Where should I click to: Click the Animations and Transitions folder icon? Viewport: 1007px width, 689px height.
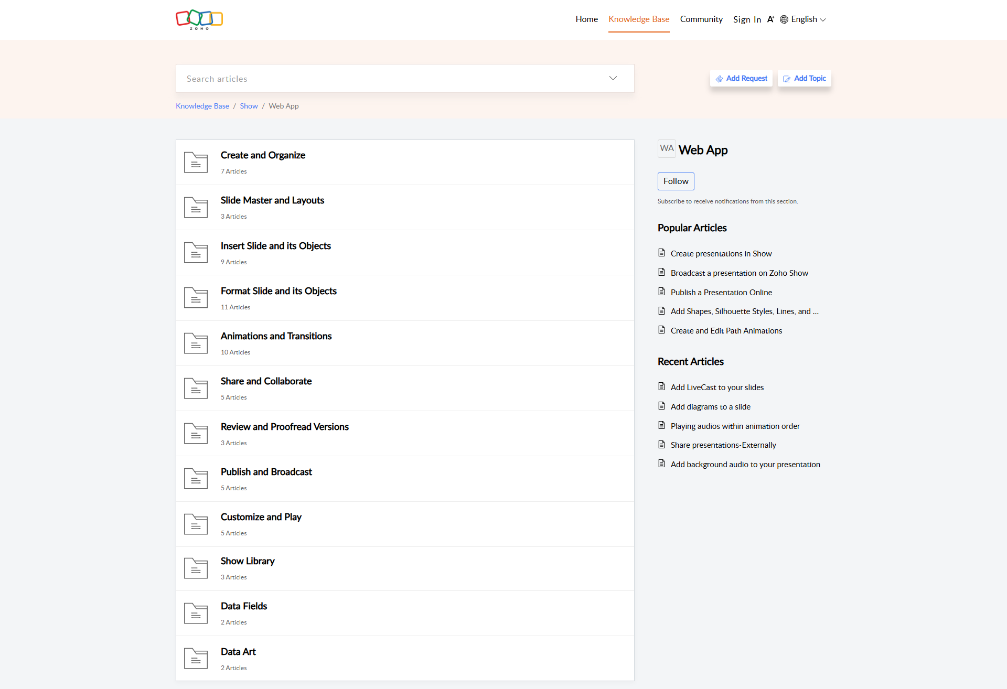click(196, 343)
